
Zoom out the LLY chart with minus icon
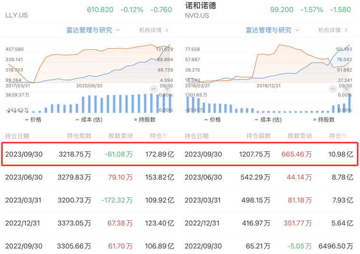point(153,89)
